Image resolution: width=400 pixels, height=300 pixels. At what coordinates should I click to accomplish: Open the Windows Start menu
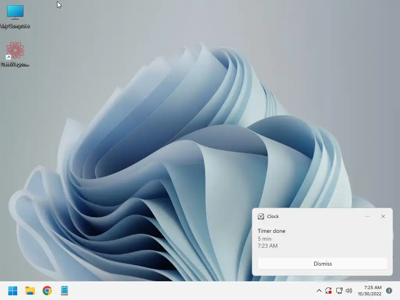(13, 291)
